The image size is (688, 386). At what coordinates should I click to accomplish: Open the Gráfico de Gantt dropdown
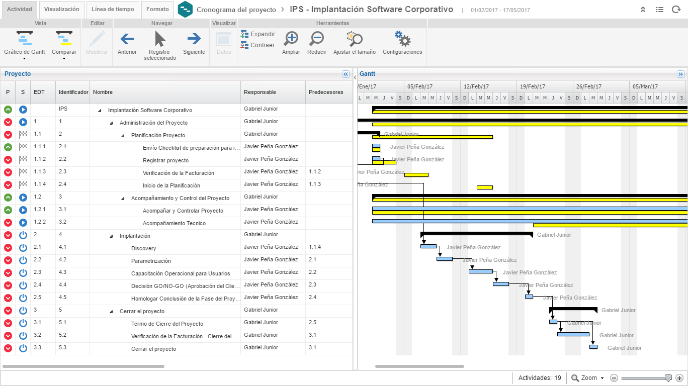(24, 58)
